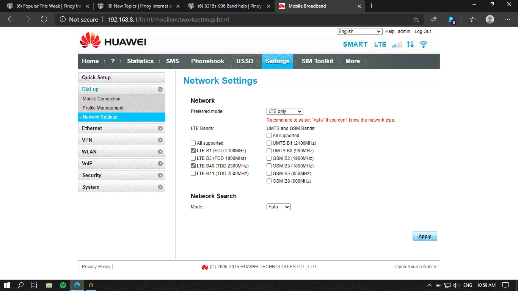Check UMTS B8 (900MHz)
This screenshot has width=518, height=291.
click(x=269, y=151)
